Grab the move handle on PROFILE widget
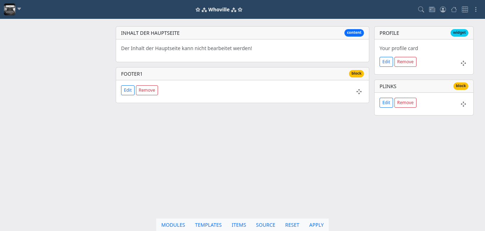 pyautogui.click(x=463, y=63)
